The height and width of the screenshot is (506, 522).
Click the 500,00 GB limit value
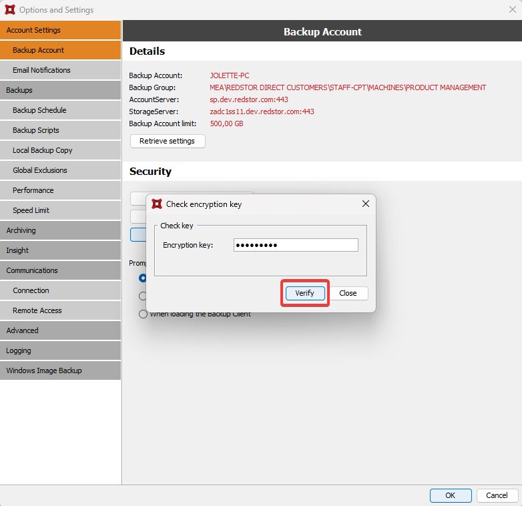(x=227, y=123)
